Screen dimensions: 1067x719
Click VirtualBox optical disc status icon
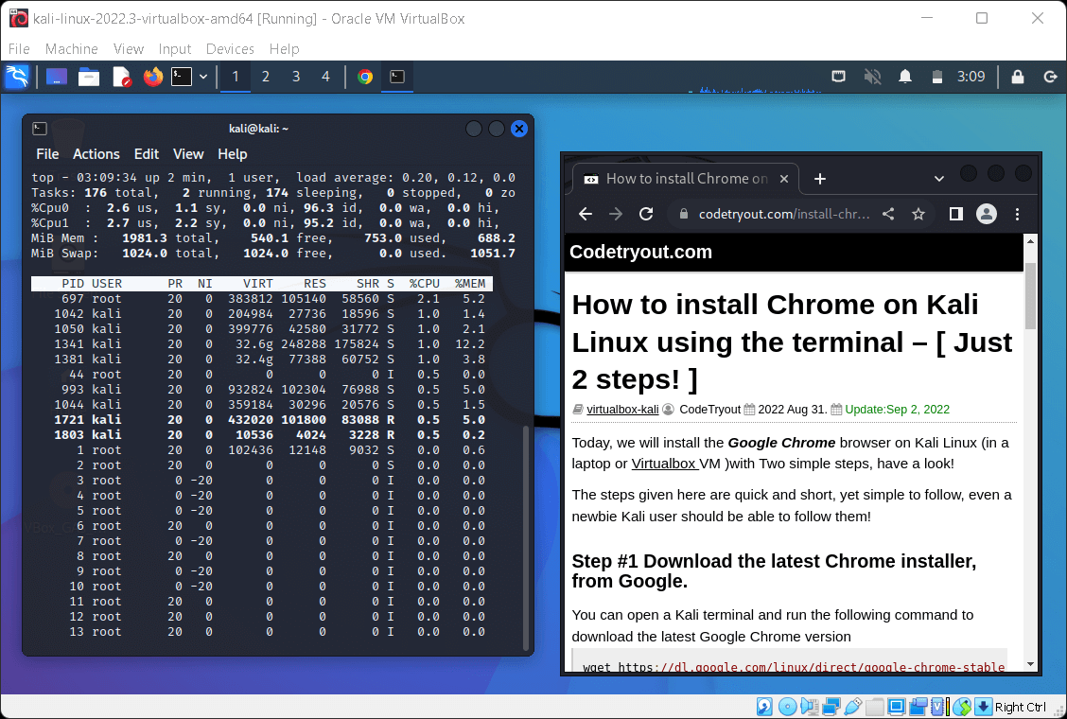pos(787,707)
